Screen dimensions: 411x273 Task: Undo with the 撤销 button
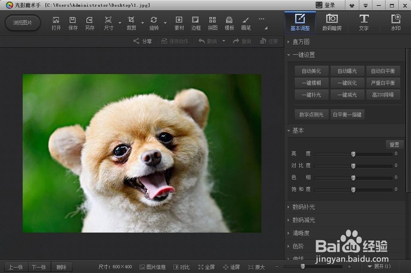tap(208, 41)
